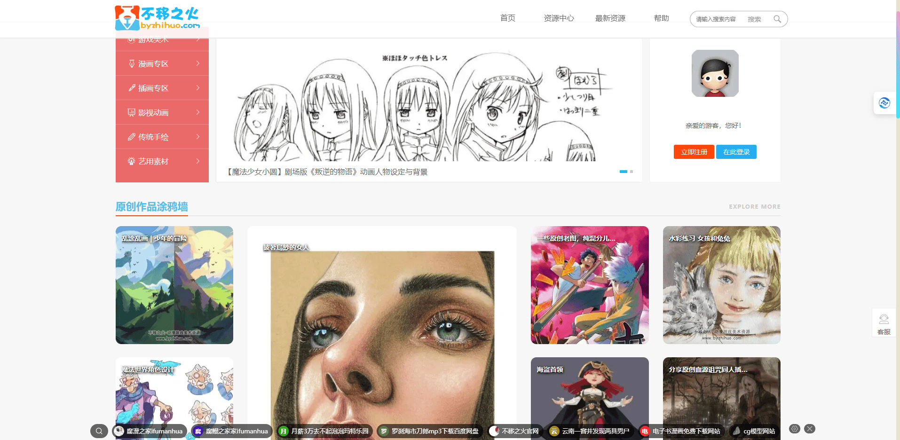Click the blue floating translate icon on right edge

pos(884,103)
